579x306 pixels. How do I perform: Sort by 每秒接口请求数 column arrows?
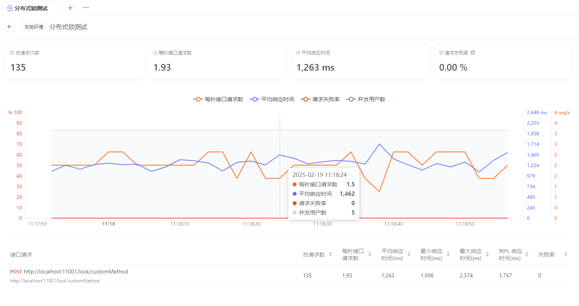pyautogui.click(x=370, y=255)
